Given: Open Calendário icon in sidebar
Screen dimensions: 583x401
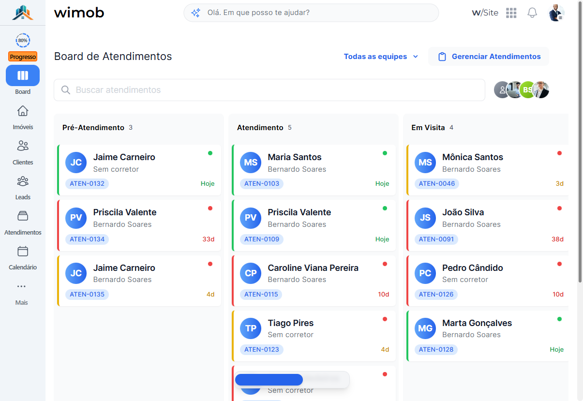Looking at the screenshot, I should 23,251.
